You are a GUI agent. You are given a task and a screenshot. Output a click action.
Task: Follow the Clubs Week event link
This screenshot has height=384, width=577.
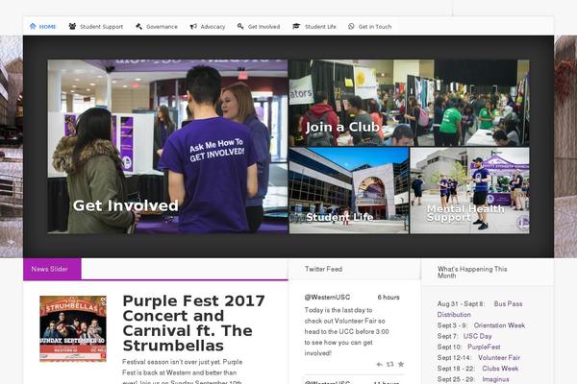500,369
